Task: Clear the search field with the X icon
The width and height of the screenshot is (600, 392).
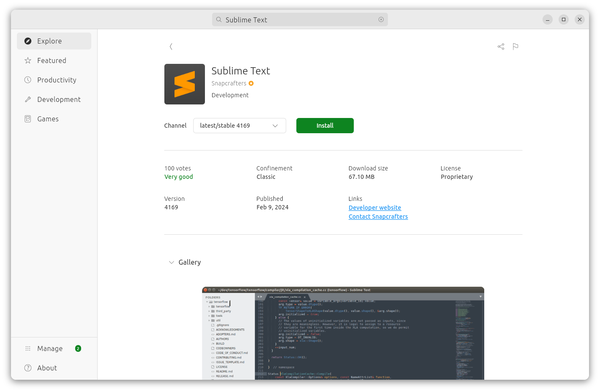Action: 381,19
